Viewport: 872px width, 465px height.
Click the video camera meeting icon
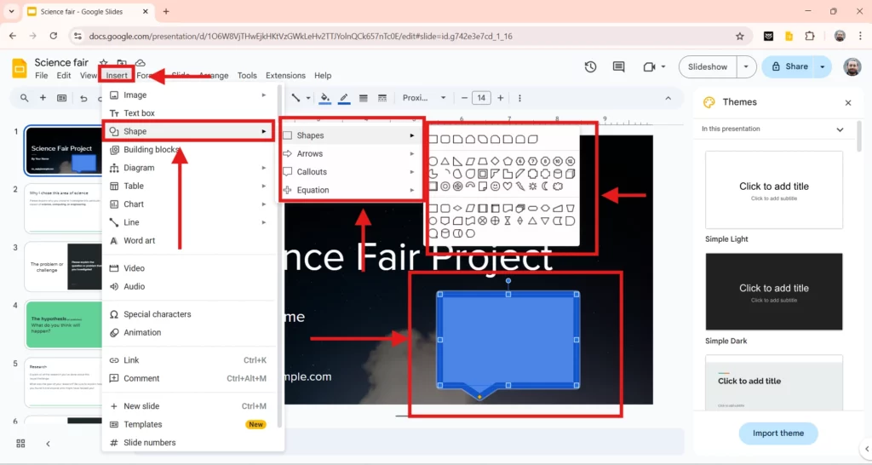click(648, 67)
